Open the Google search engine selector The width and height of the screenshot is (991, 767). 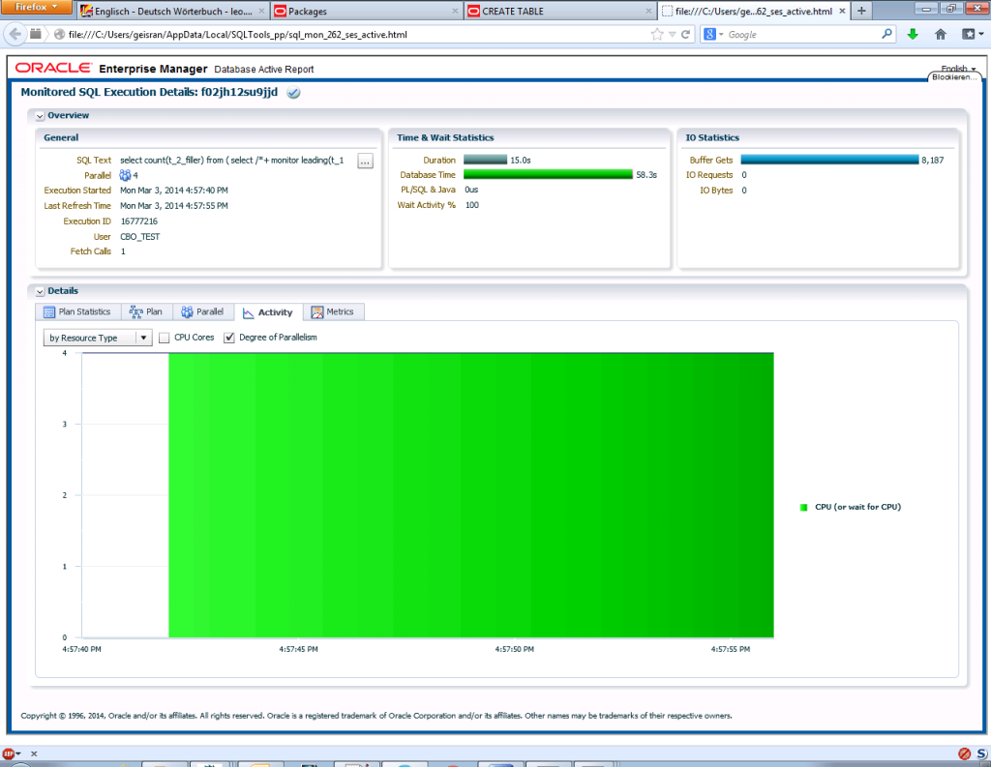pos(712,34)
